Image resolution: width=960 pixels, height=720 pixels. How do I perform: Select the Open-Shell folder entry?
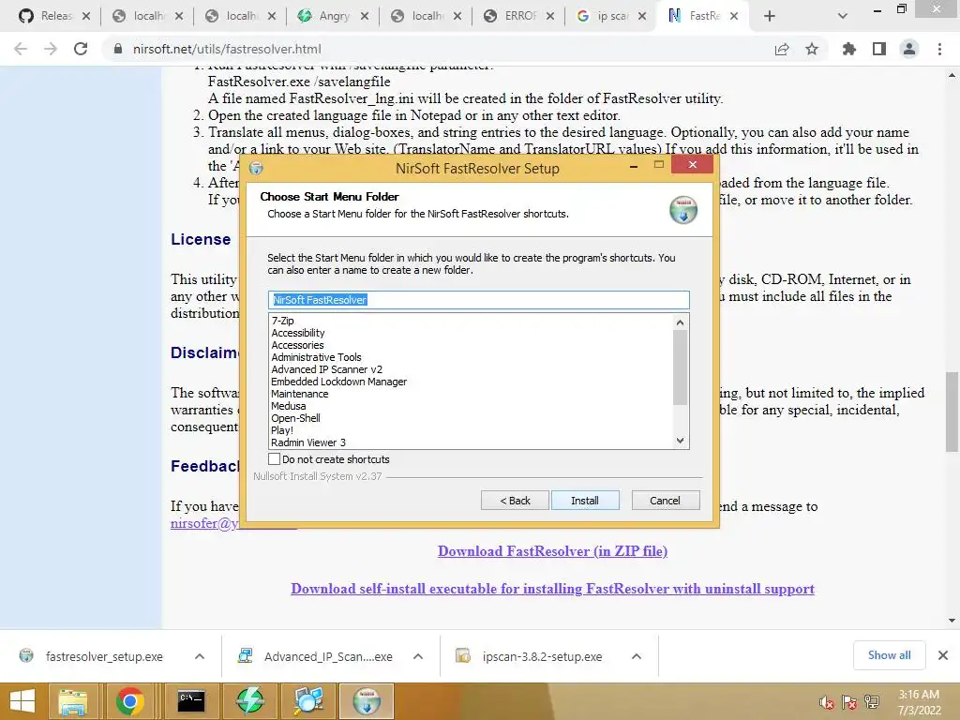point(295,418)
